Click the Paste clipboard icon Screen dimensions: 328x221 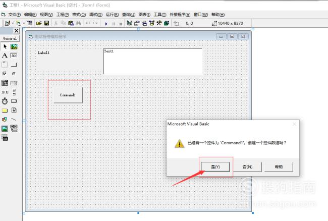pos(71,23)
